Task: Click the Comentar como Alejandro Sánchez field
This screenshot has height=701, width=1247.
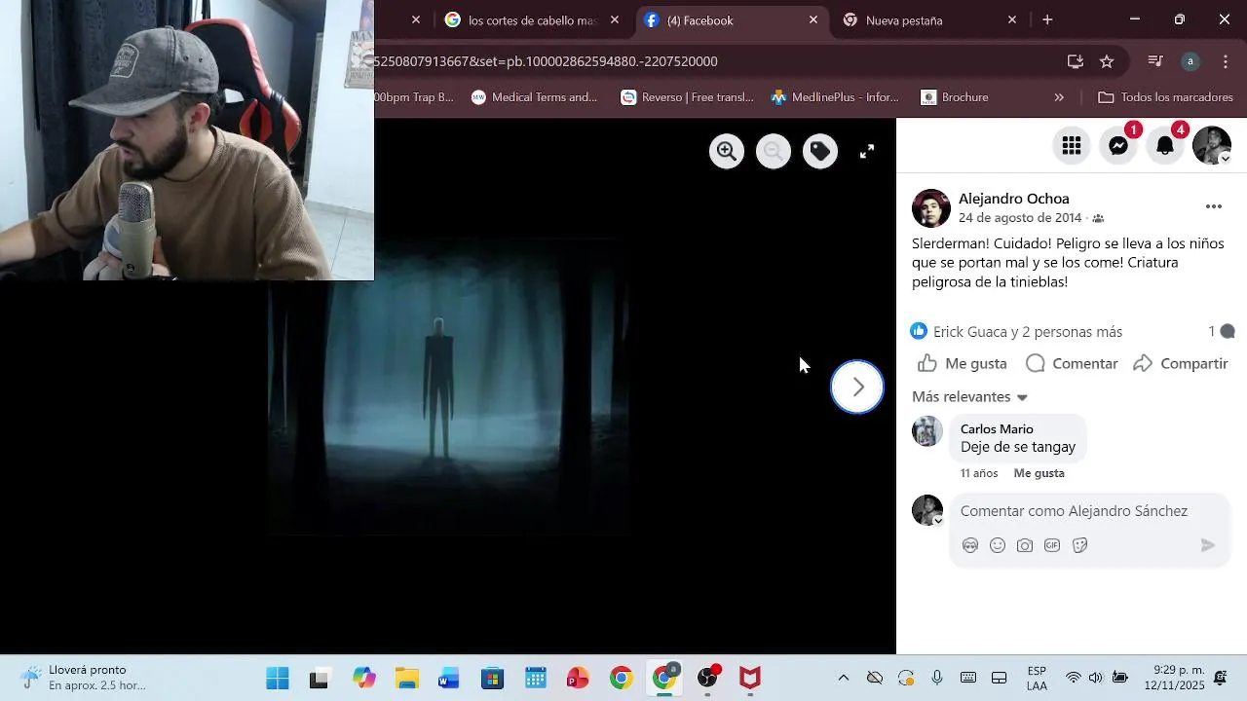Action: pos(1088,511)
